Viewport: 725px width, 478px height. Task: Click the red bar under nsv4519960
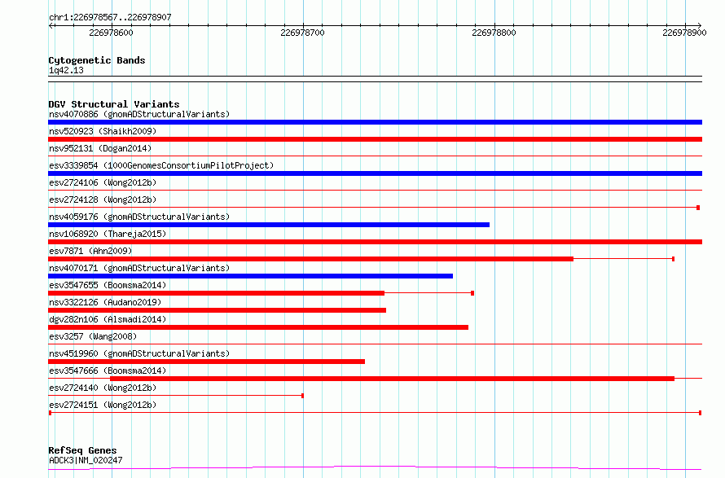point(206,362)
